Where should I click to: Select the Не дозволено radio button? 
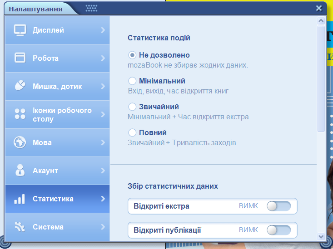(x=132, y=55)
